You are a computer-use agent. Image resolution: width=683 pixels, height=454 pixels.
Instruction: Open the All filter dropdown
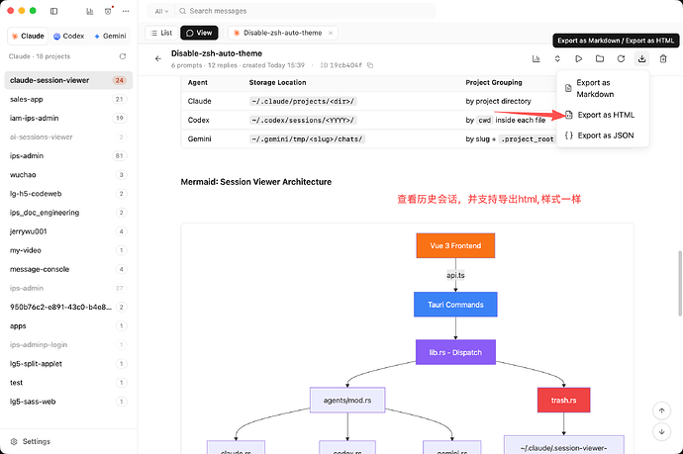(x=161, y=11)
